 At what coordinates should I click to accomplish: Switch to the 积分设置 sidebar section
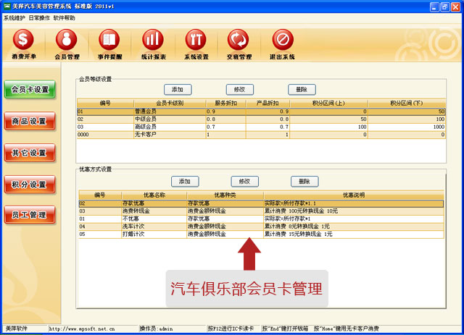click(29, 185)
